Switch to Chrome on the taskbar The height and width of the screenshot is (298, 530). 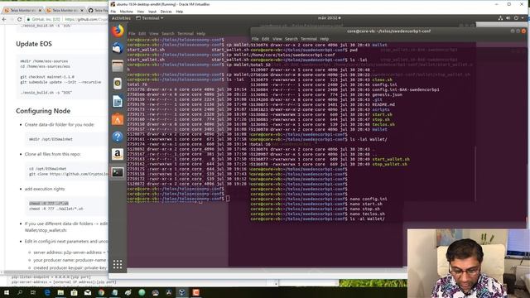(101, 292)
